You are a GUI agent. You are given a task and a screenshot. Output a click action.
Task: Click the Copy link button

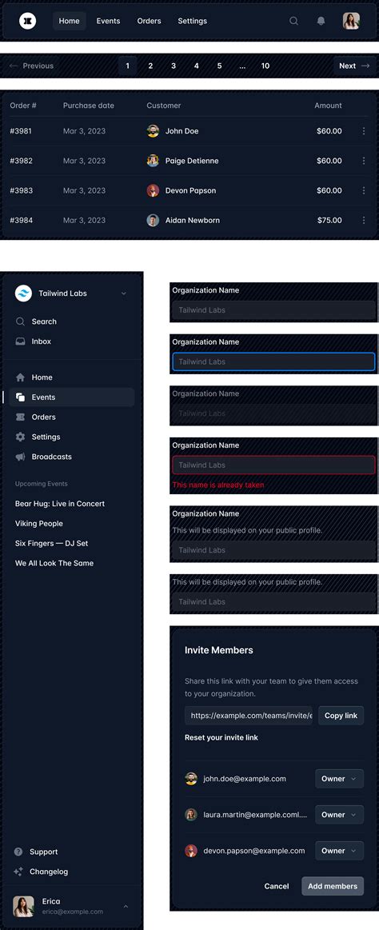click(x=341, y=716)
